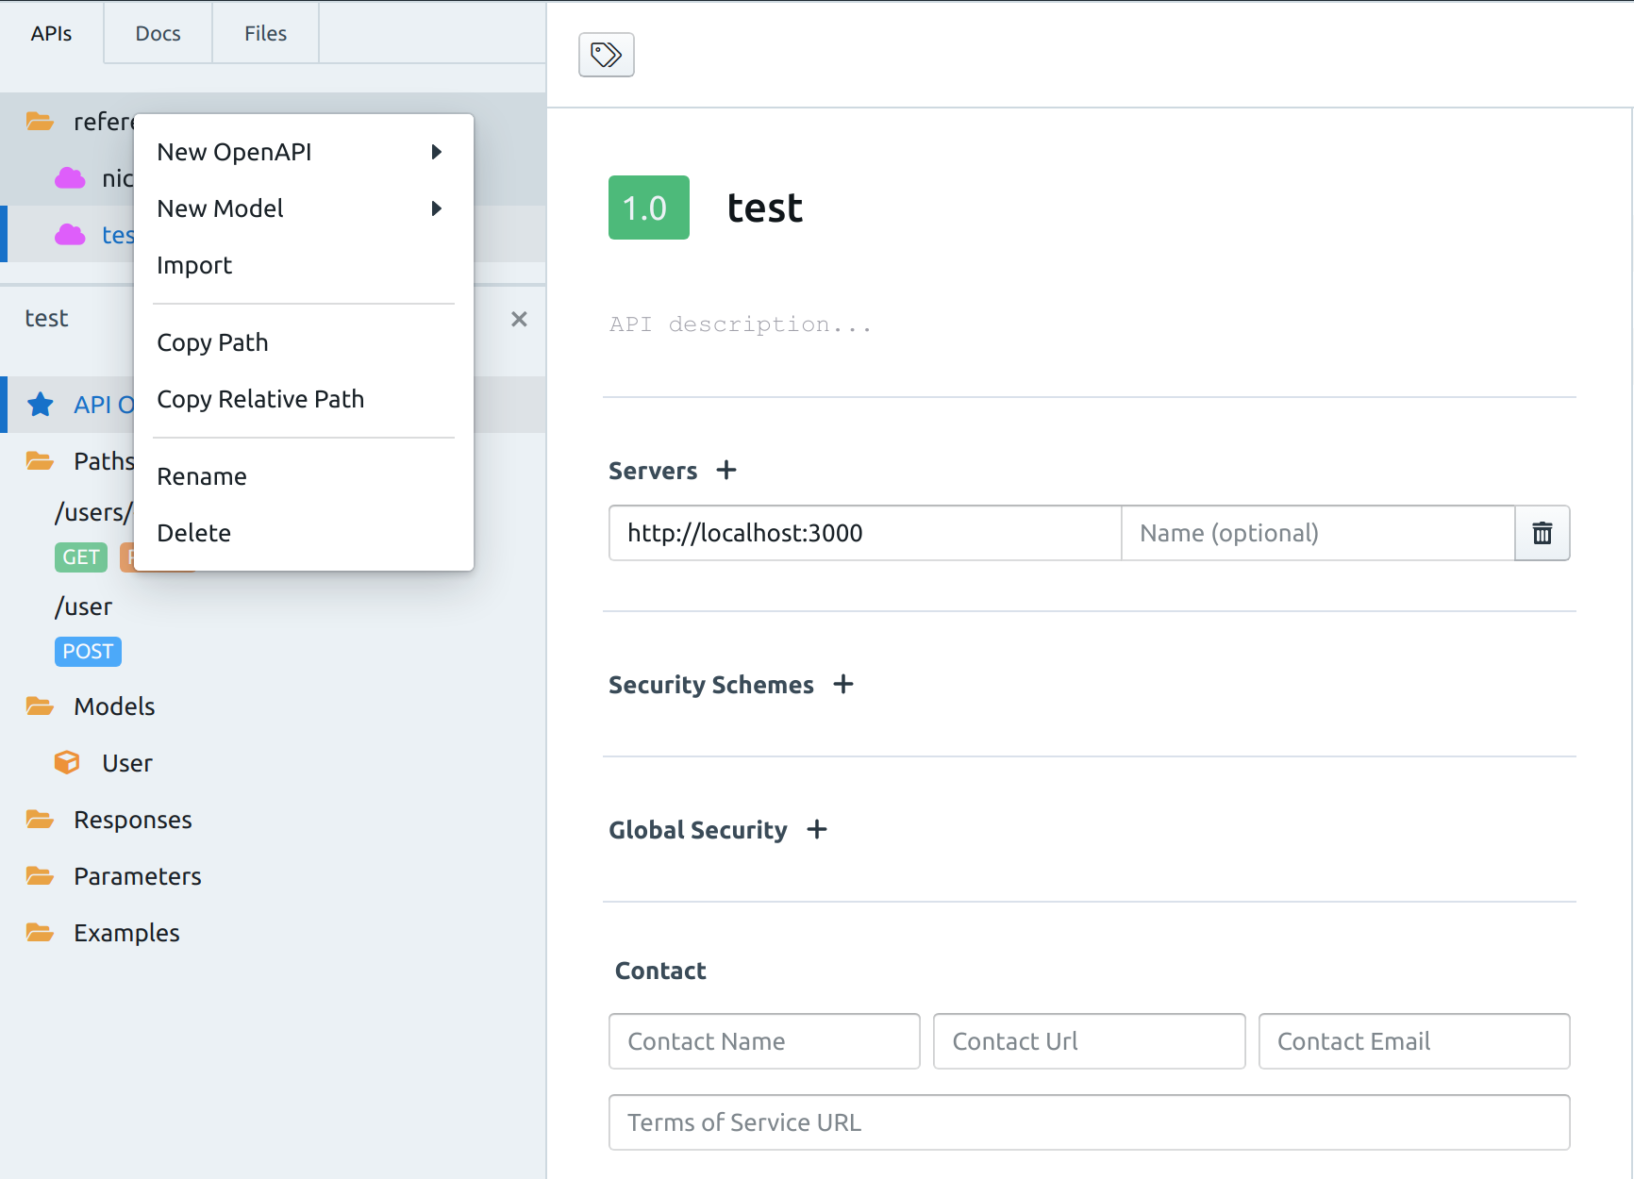Click the Contact Name input field

[764, 1041]
